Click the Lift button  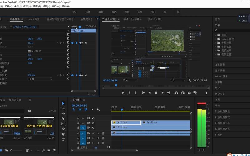(176, 93)
